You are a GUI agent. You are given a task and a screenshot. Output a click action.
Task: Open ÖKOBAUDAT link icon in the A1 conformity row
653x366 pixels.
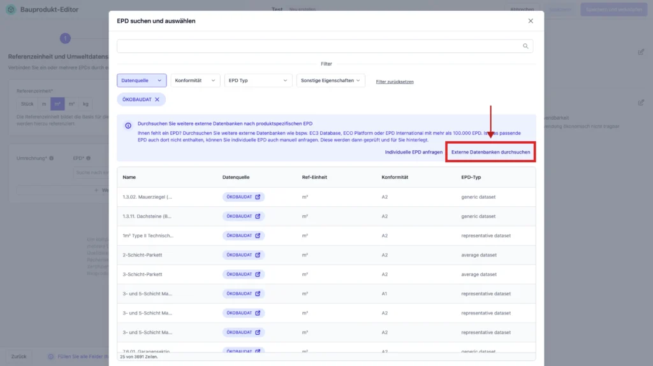(258, 293)
